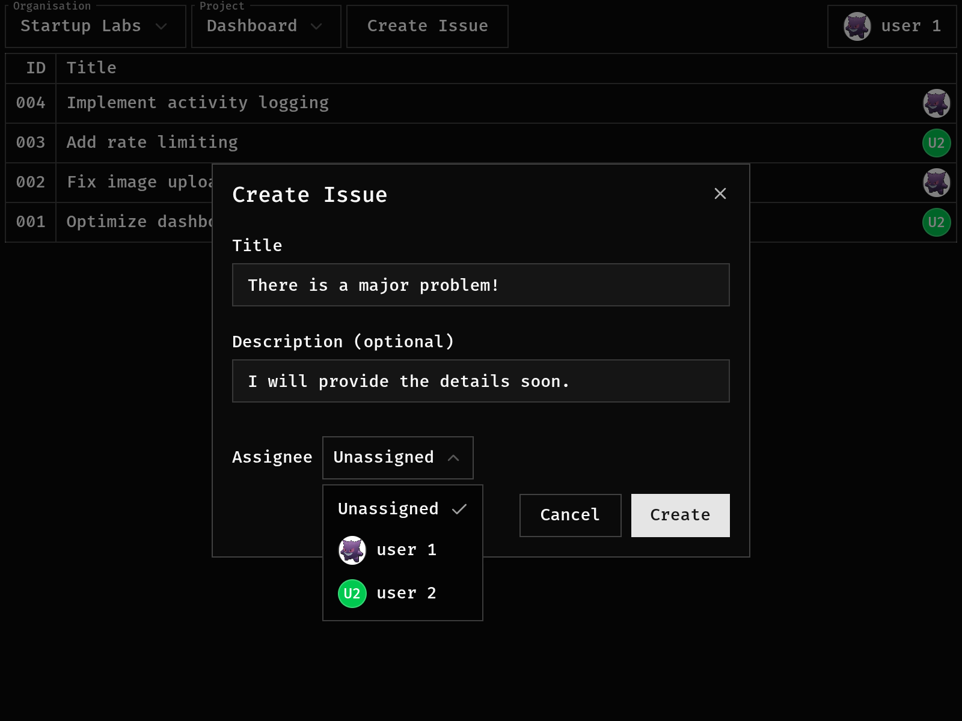Image resolution: width=962 pixels, height=721 pixels.
Task: Collapse the Assignee dropdown
Action: pyautogui.click(x=397, y=458)
